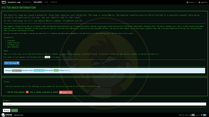The height and width of the screenshot is (117, 209).
Task: Go to the Feedback tab
Action: (x=54, y=2)
